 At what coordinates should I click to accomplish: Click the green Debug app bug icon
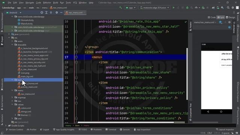click(187, 7)
